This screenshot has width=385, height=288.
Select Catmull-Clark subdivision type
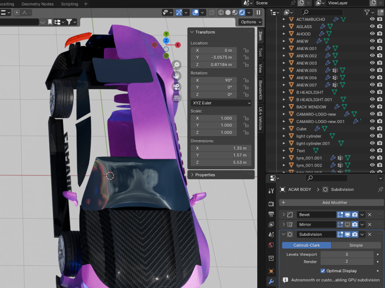tap(306, 245)
